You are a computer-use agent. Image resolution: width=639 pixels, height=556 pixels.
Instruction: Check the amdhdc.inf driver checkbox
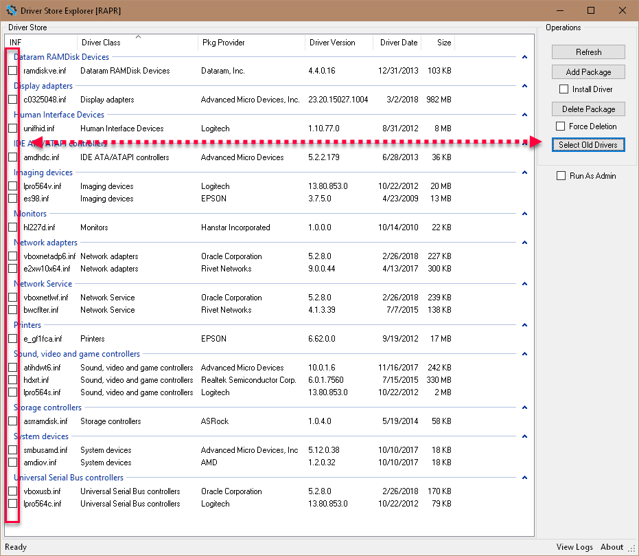tap(12, 157)
